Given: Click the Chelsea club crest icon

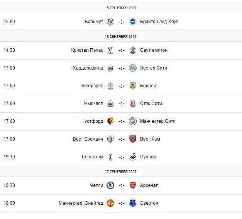Looking at the screenshot, I should click(110, 185).
